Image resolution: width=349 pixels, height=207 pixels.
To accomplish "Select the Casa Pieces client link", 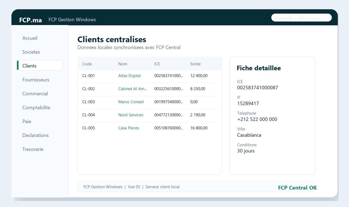I will [x=129, y=128].
